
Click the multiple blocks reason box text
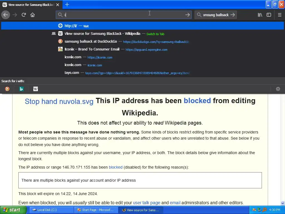click(78, 180)
